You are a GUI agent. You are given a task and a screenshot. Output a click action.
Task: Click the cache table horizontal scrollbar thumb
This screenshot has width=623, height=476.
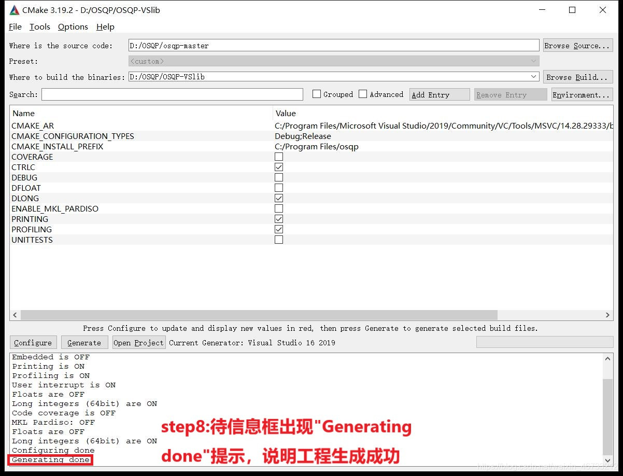tap(259, 315)
